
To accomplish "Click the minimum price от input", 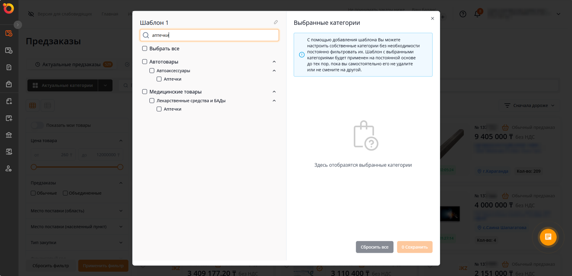I will tap(53, 155).
